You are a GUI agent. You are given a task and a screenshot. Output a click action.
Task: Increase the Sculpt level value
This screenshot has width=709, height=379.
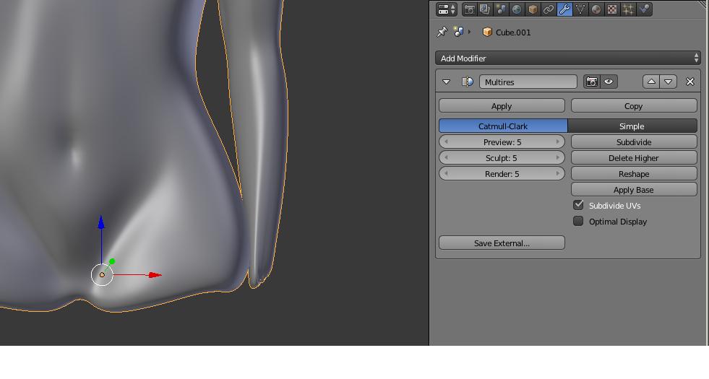557,157
